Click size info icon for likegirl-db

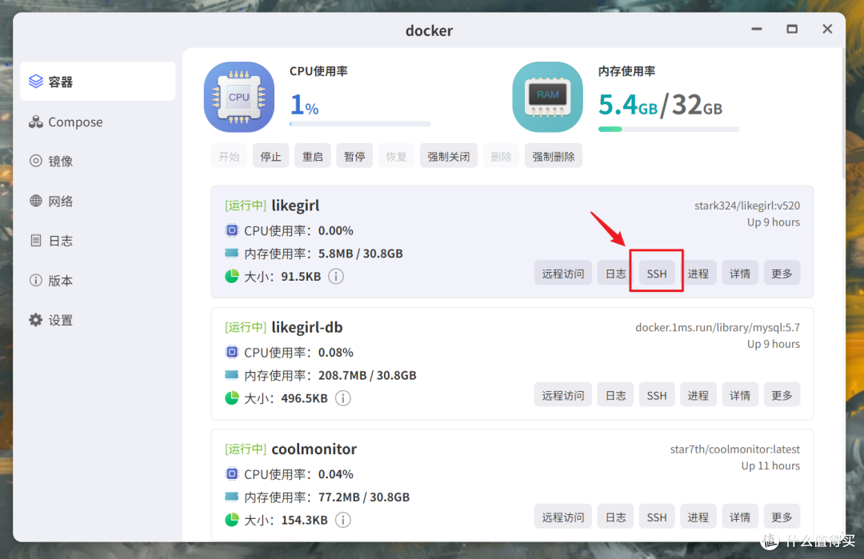[342, 398]
